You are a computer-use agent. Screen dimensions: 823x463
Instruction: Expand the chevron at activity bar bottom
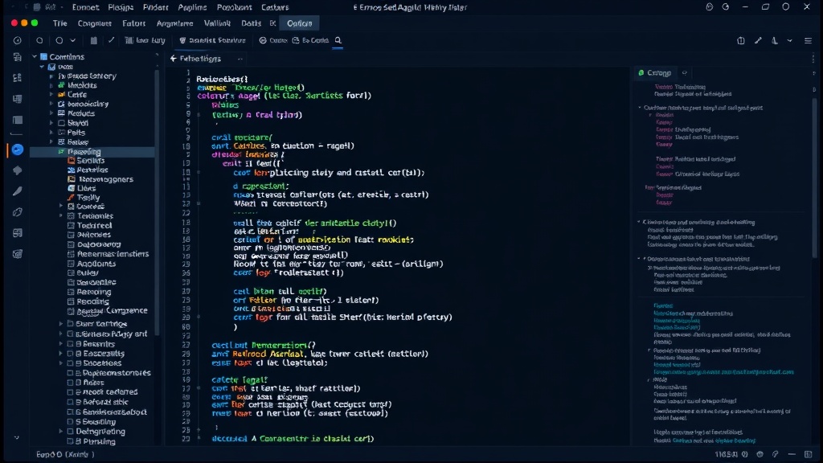click(x=16, y=436)
